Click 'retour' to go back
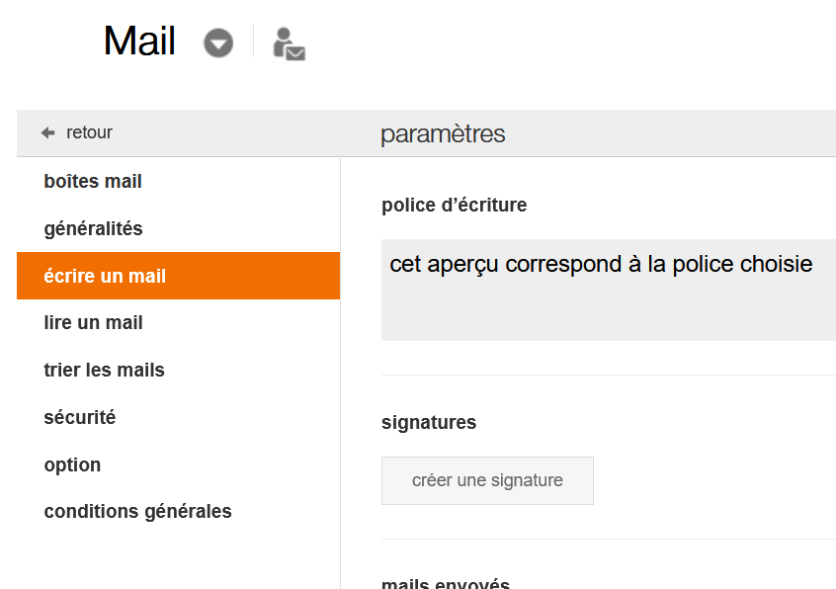 [87, 131]
